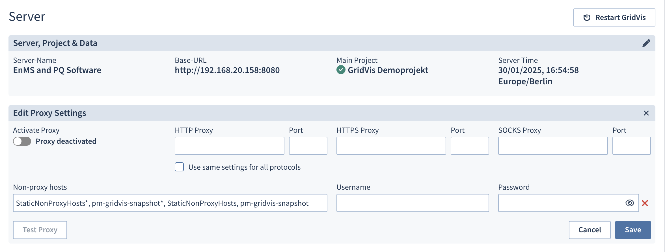The width and height of the screenshot is (665, 252).
Task: Save the proxy settings
Action: [633, 230]
